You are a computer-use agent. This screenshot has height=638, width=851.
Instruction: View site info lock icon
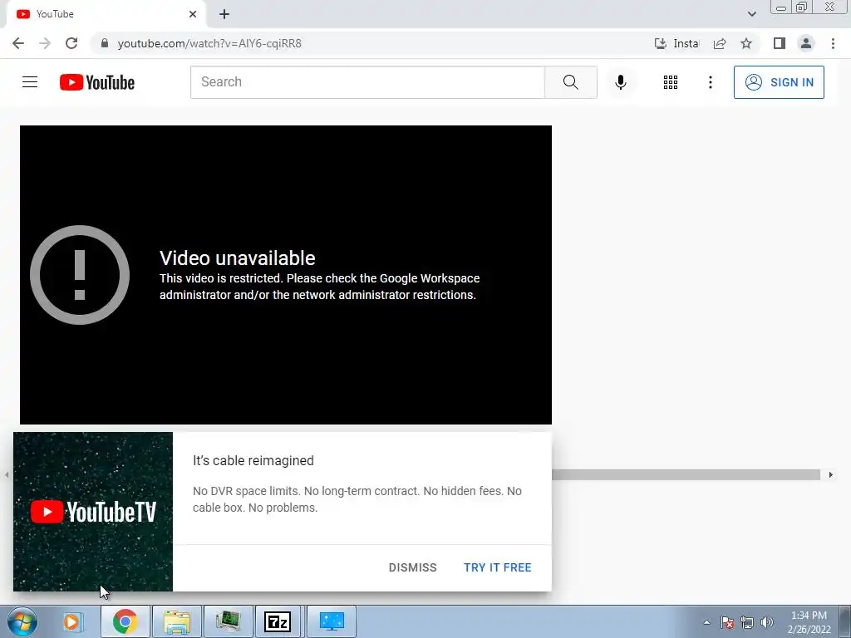pos(105,43)
